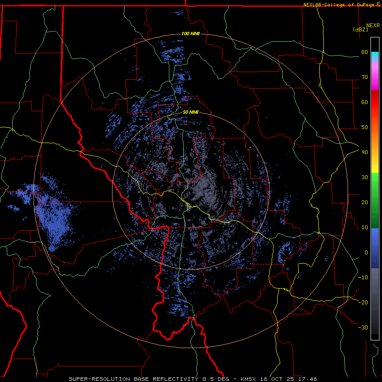The width and height of the screenshot is (382, 382).
Task: Click the 17:48 timestamp in the caption
Action: click(x=309, y=379)
